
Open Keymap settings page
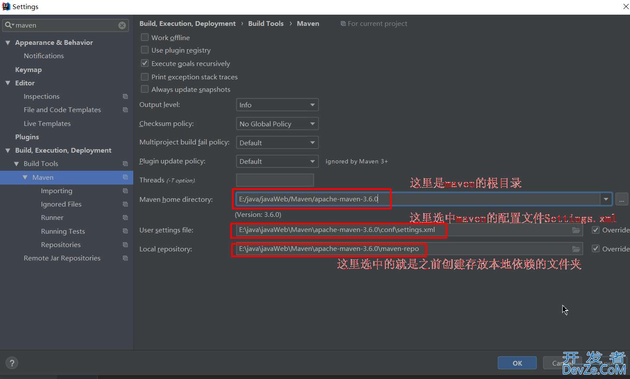[x=28, y=69]
